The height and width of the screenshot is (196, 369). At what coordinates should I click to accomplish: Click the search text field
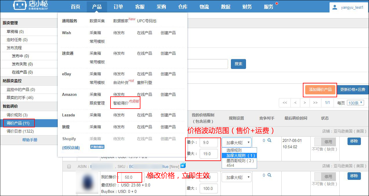coord(208,64)
